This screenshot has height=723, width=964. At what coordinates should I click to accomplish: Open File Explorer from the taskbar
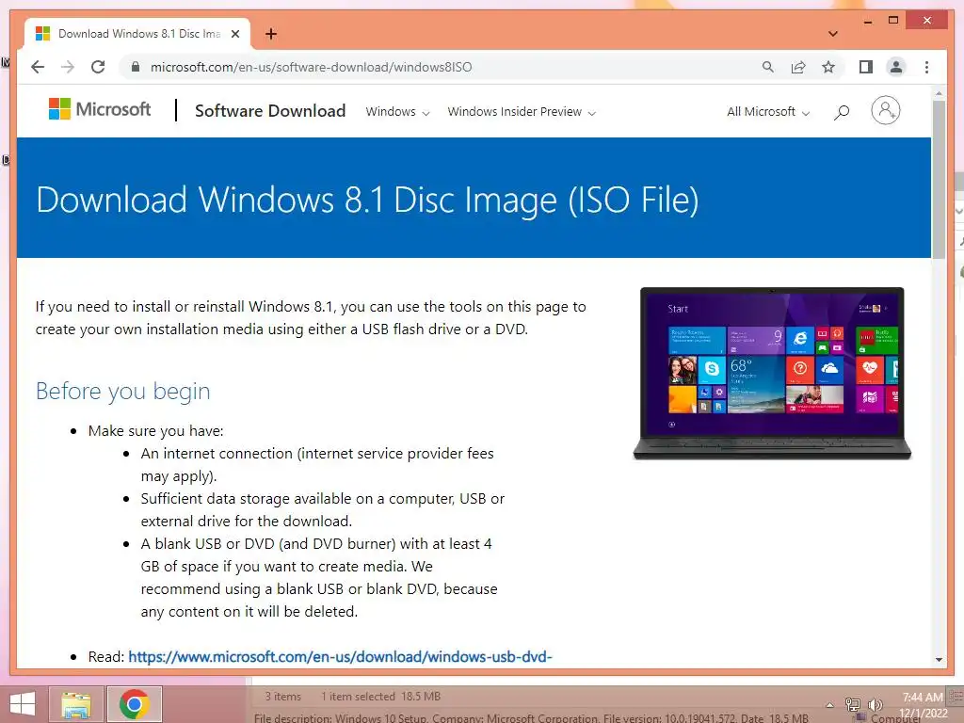coord(76,704)
